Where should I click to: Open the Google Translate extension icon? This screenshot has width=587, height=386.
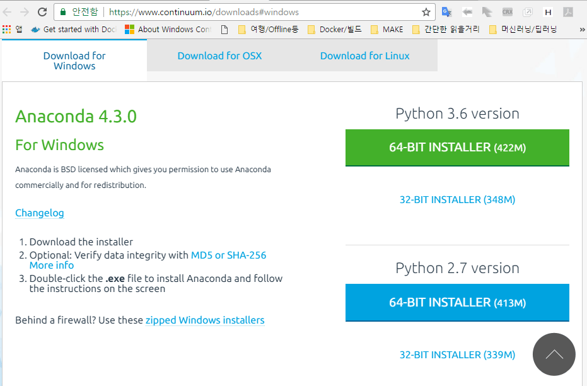pyautogui.click(x=446, y=12)
